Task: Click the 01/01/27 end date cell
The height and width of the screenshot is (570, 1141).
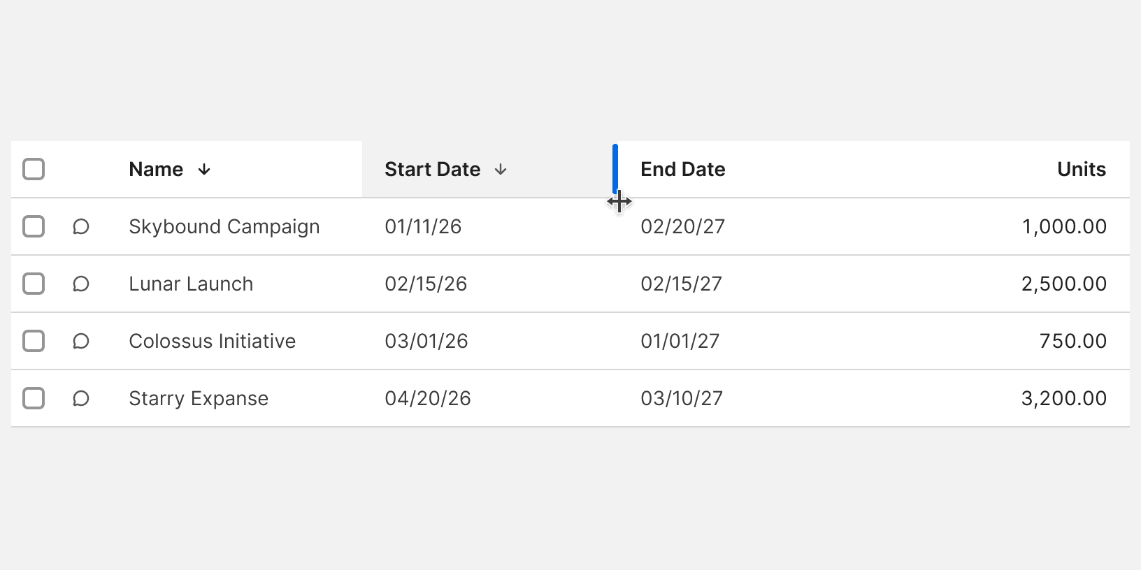Action: [x=680, y=342]
